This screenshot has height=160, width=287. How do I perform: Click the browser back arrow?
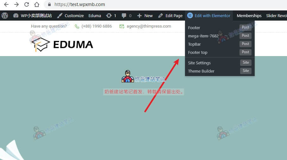(6, 4)
